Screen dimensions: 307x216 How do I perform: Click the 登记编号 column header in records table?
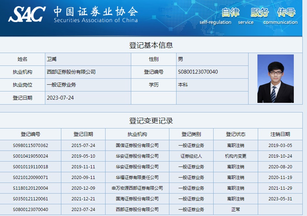(30, 134)
